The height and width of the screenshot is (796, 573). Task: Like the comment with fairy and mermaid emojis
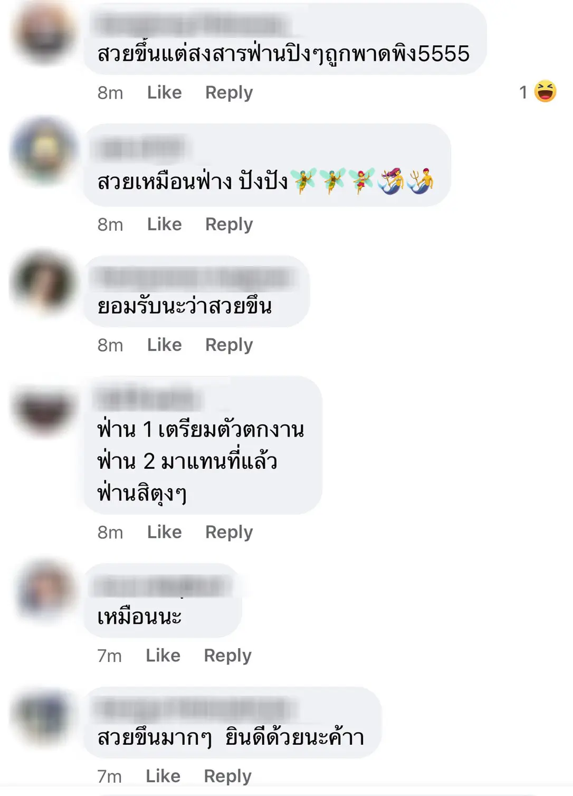click(x=164, y=224)
